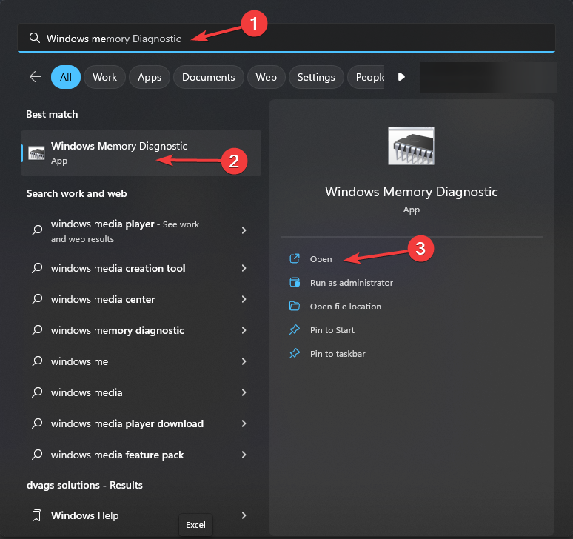Switch to the Web filter tab

(x=266, y=77)
